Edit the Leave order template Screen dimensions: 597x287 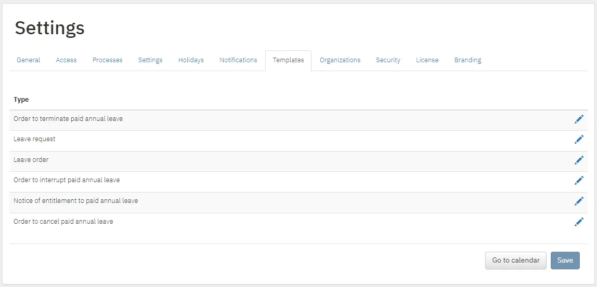[x=579, y=160]
